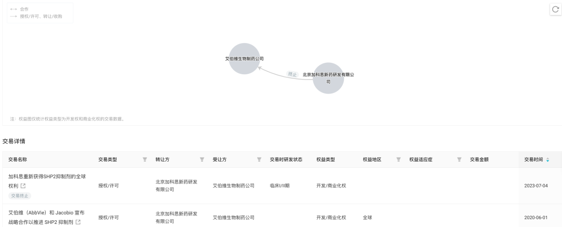
Task: Open deal 艾伯维 (AbbVie) 和 Jacobio 宣布战略合作
Action: [47, 217]
